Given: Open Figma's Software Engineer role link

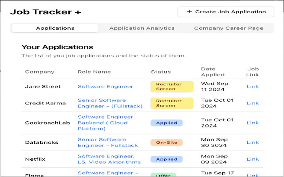Looking at the screenshot, I should (x=108, y=173).
